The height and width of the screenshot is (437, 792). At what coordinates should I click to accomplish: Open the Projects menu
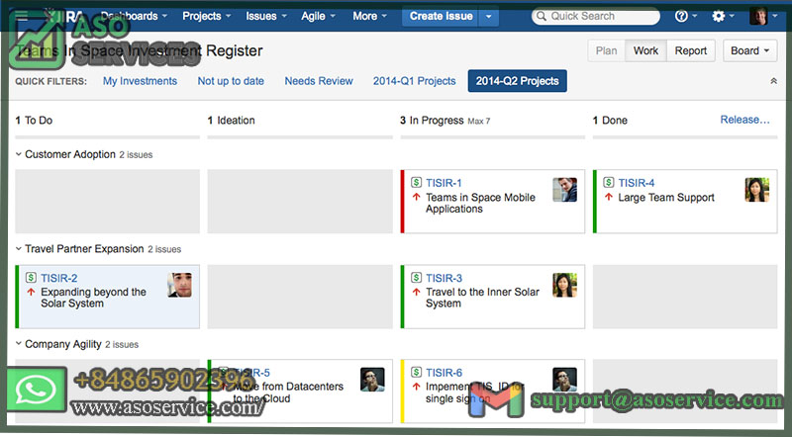(207, 16)
